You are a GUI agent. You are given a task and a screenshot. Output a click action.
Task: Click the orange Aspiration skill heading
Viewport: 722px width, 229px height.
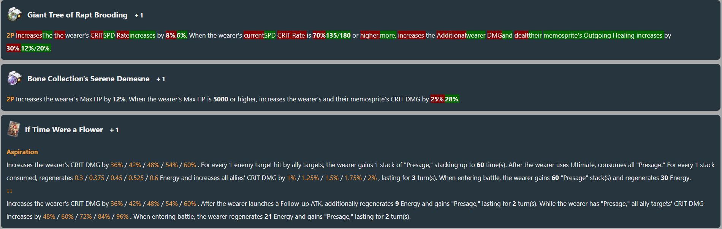click(22, 152)
